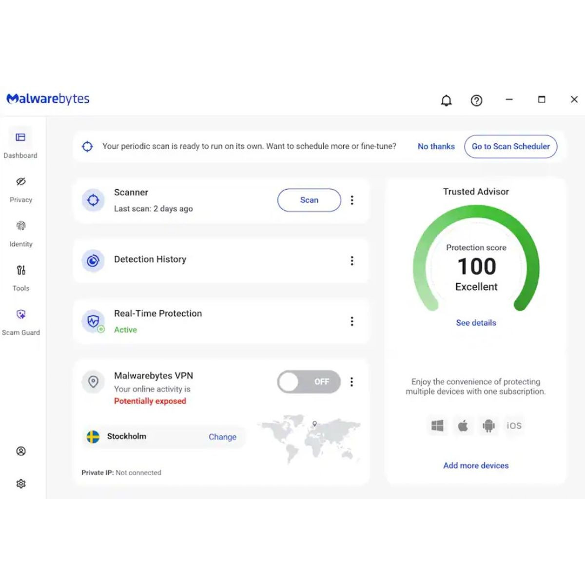Click the Real-Time Protection shield icon
This screenshot has width=585, height=585.
coord(93,321)
